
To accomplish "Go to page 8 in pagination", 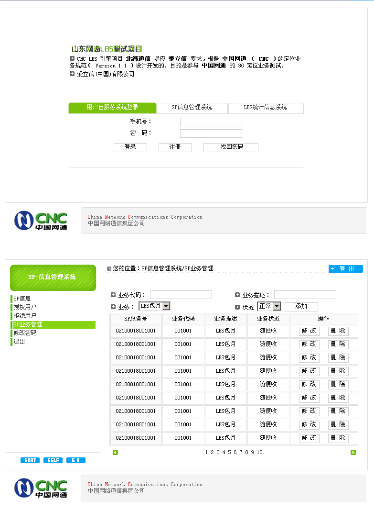I will (x=246, y=452).
